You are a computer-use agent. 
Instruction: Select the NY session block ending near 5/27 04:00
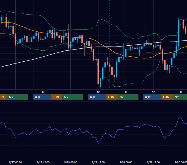coord(18,97)
